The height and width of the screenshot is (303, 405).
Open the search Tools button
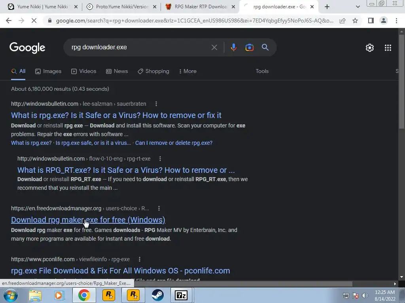pyautogui.click(x=262, y=71)
